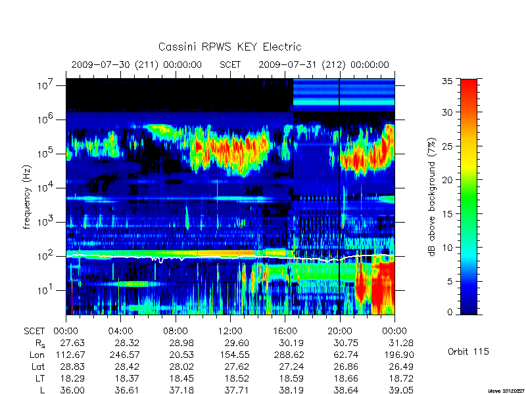Screen dimensions: 526x394
Task: Click the Lon row header
Action: 37,355
